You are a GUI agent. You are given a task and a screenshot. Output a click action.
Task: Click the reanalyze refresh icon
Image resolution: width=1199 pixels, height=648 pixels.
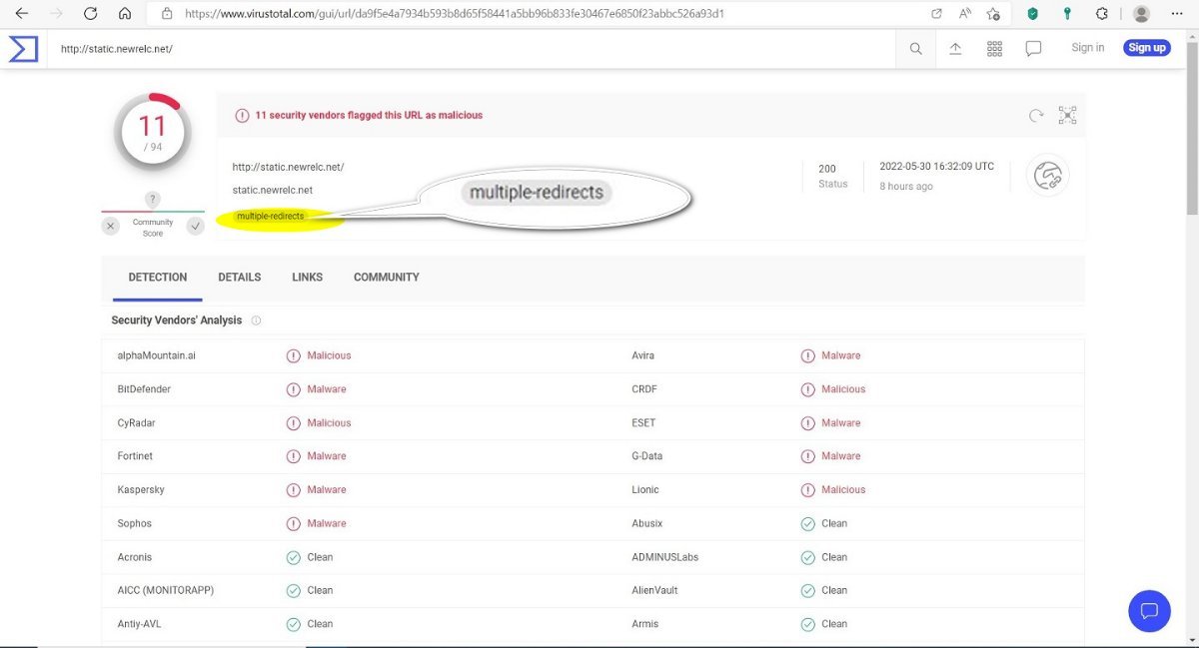point(1036,116)
